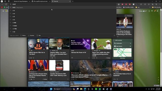Click the white square extension icon
The image size is (162, 91).
133,4
